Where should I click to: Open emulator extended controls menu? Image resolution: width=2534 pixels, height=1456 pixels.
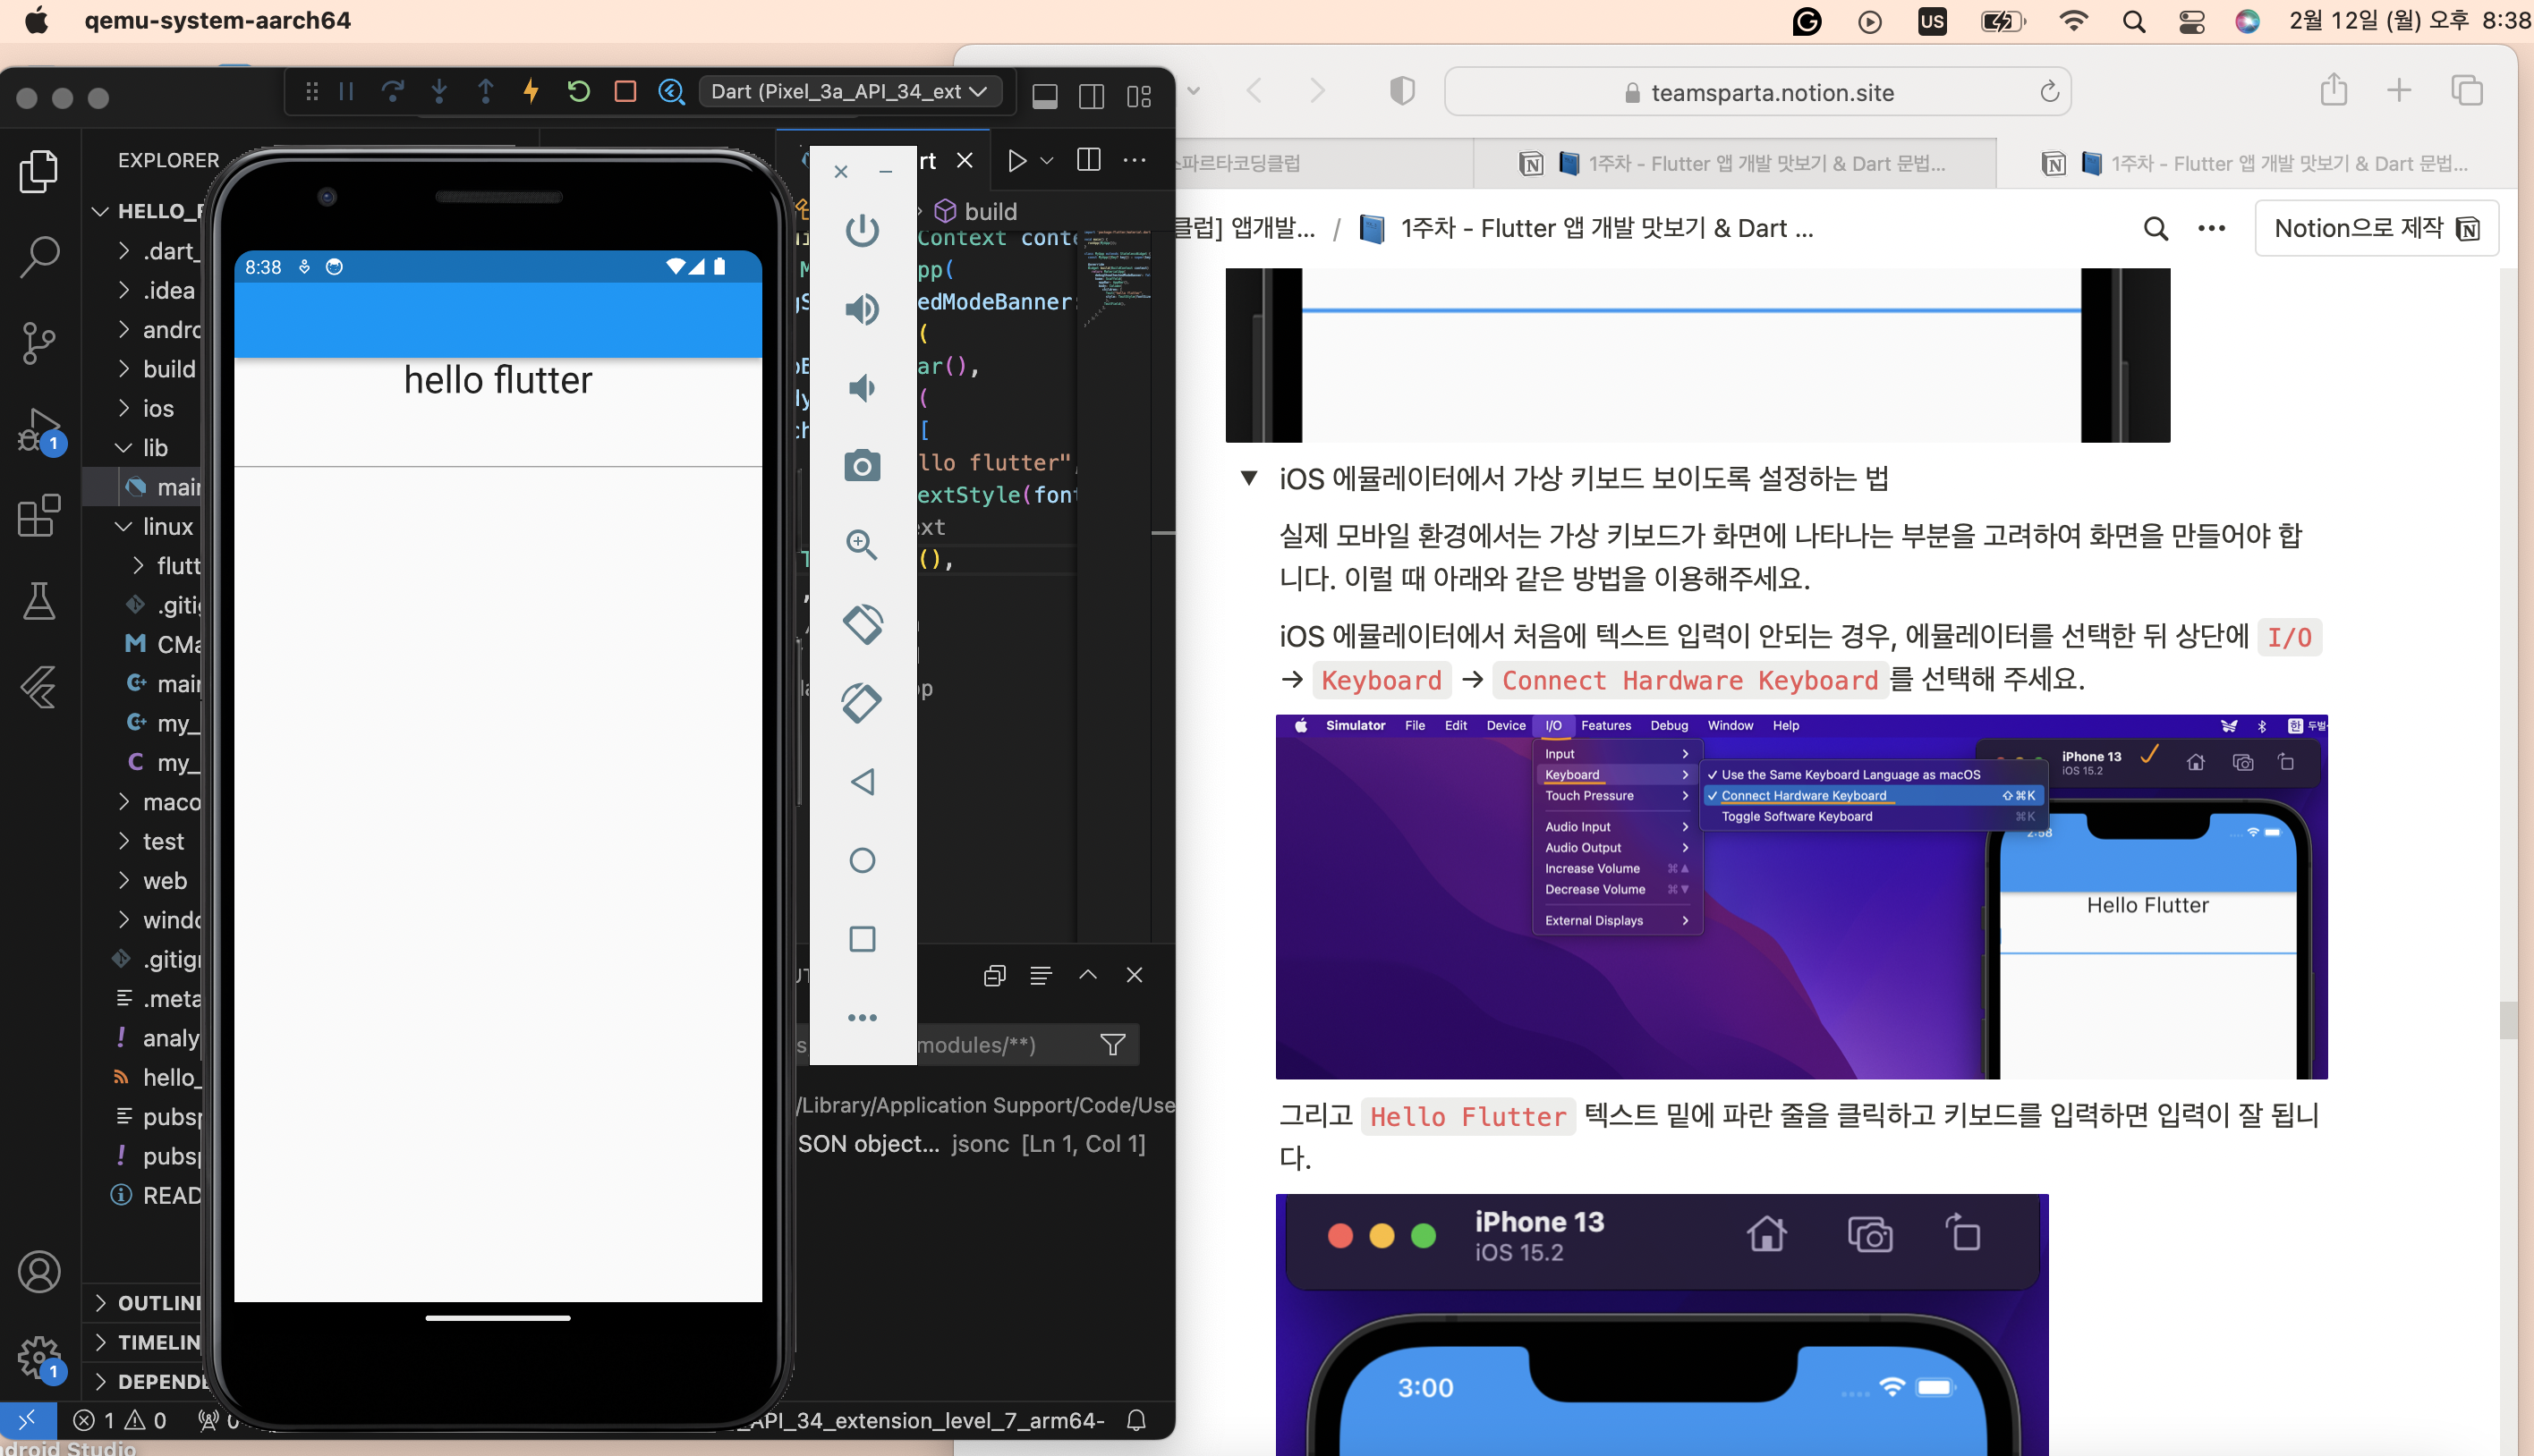click(x=862, y=1018)
